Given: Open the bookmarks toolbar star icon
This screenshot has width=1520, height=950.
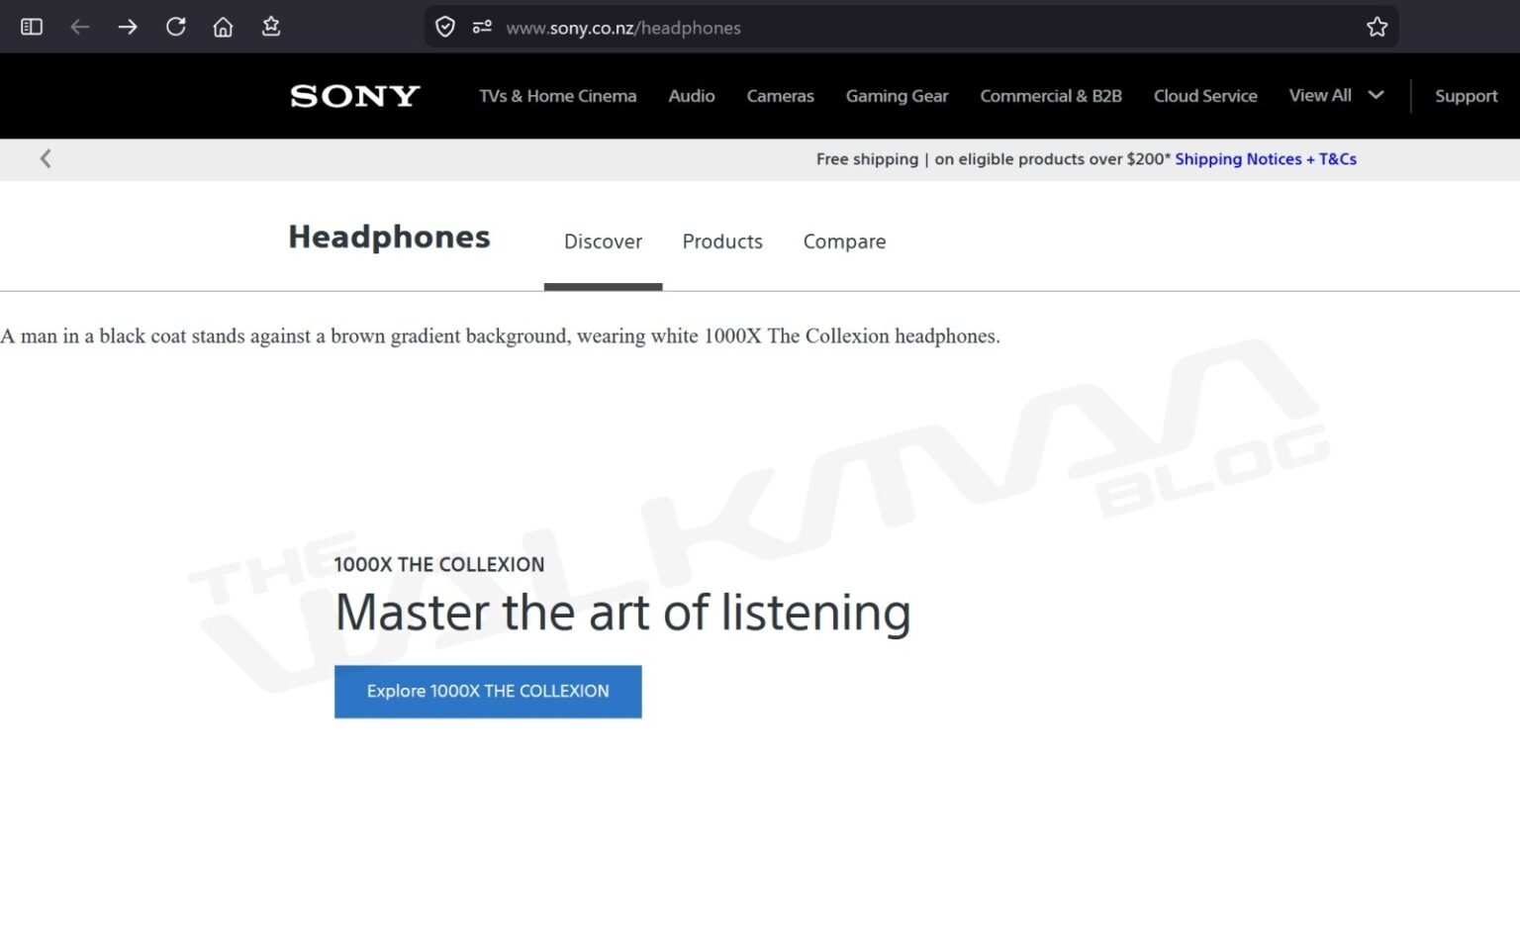Looking at the screenshot, I should [270, 27].
